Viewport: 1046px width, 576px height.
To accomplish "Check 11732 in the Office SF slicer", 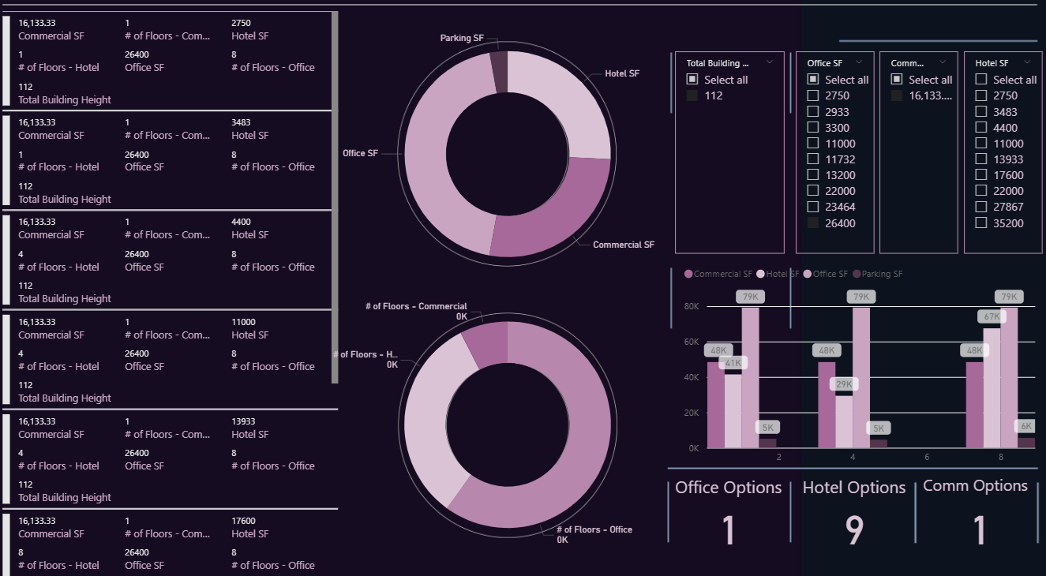I will (813, 159).
